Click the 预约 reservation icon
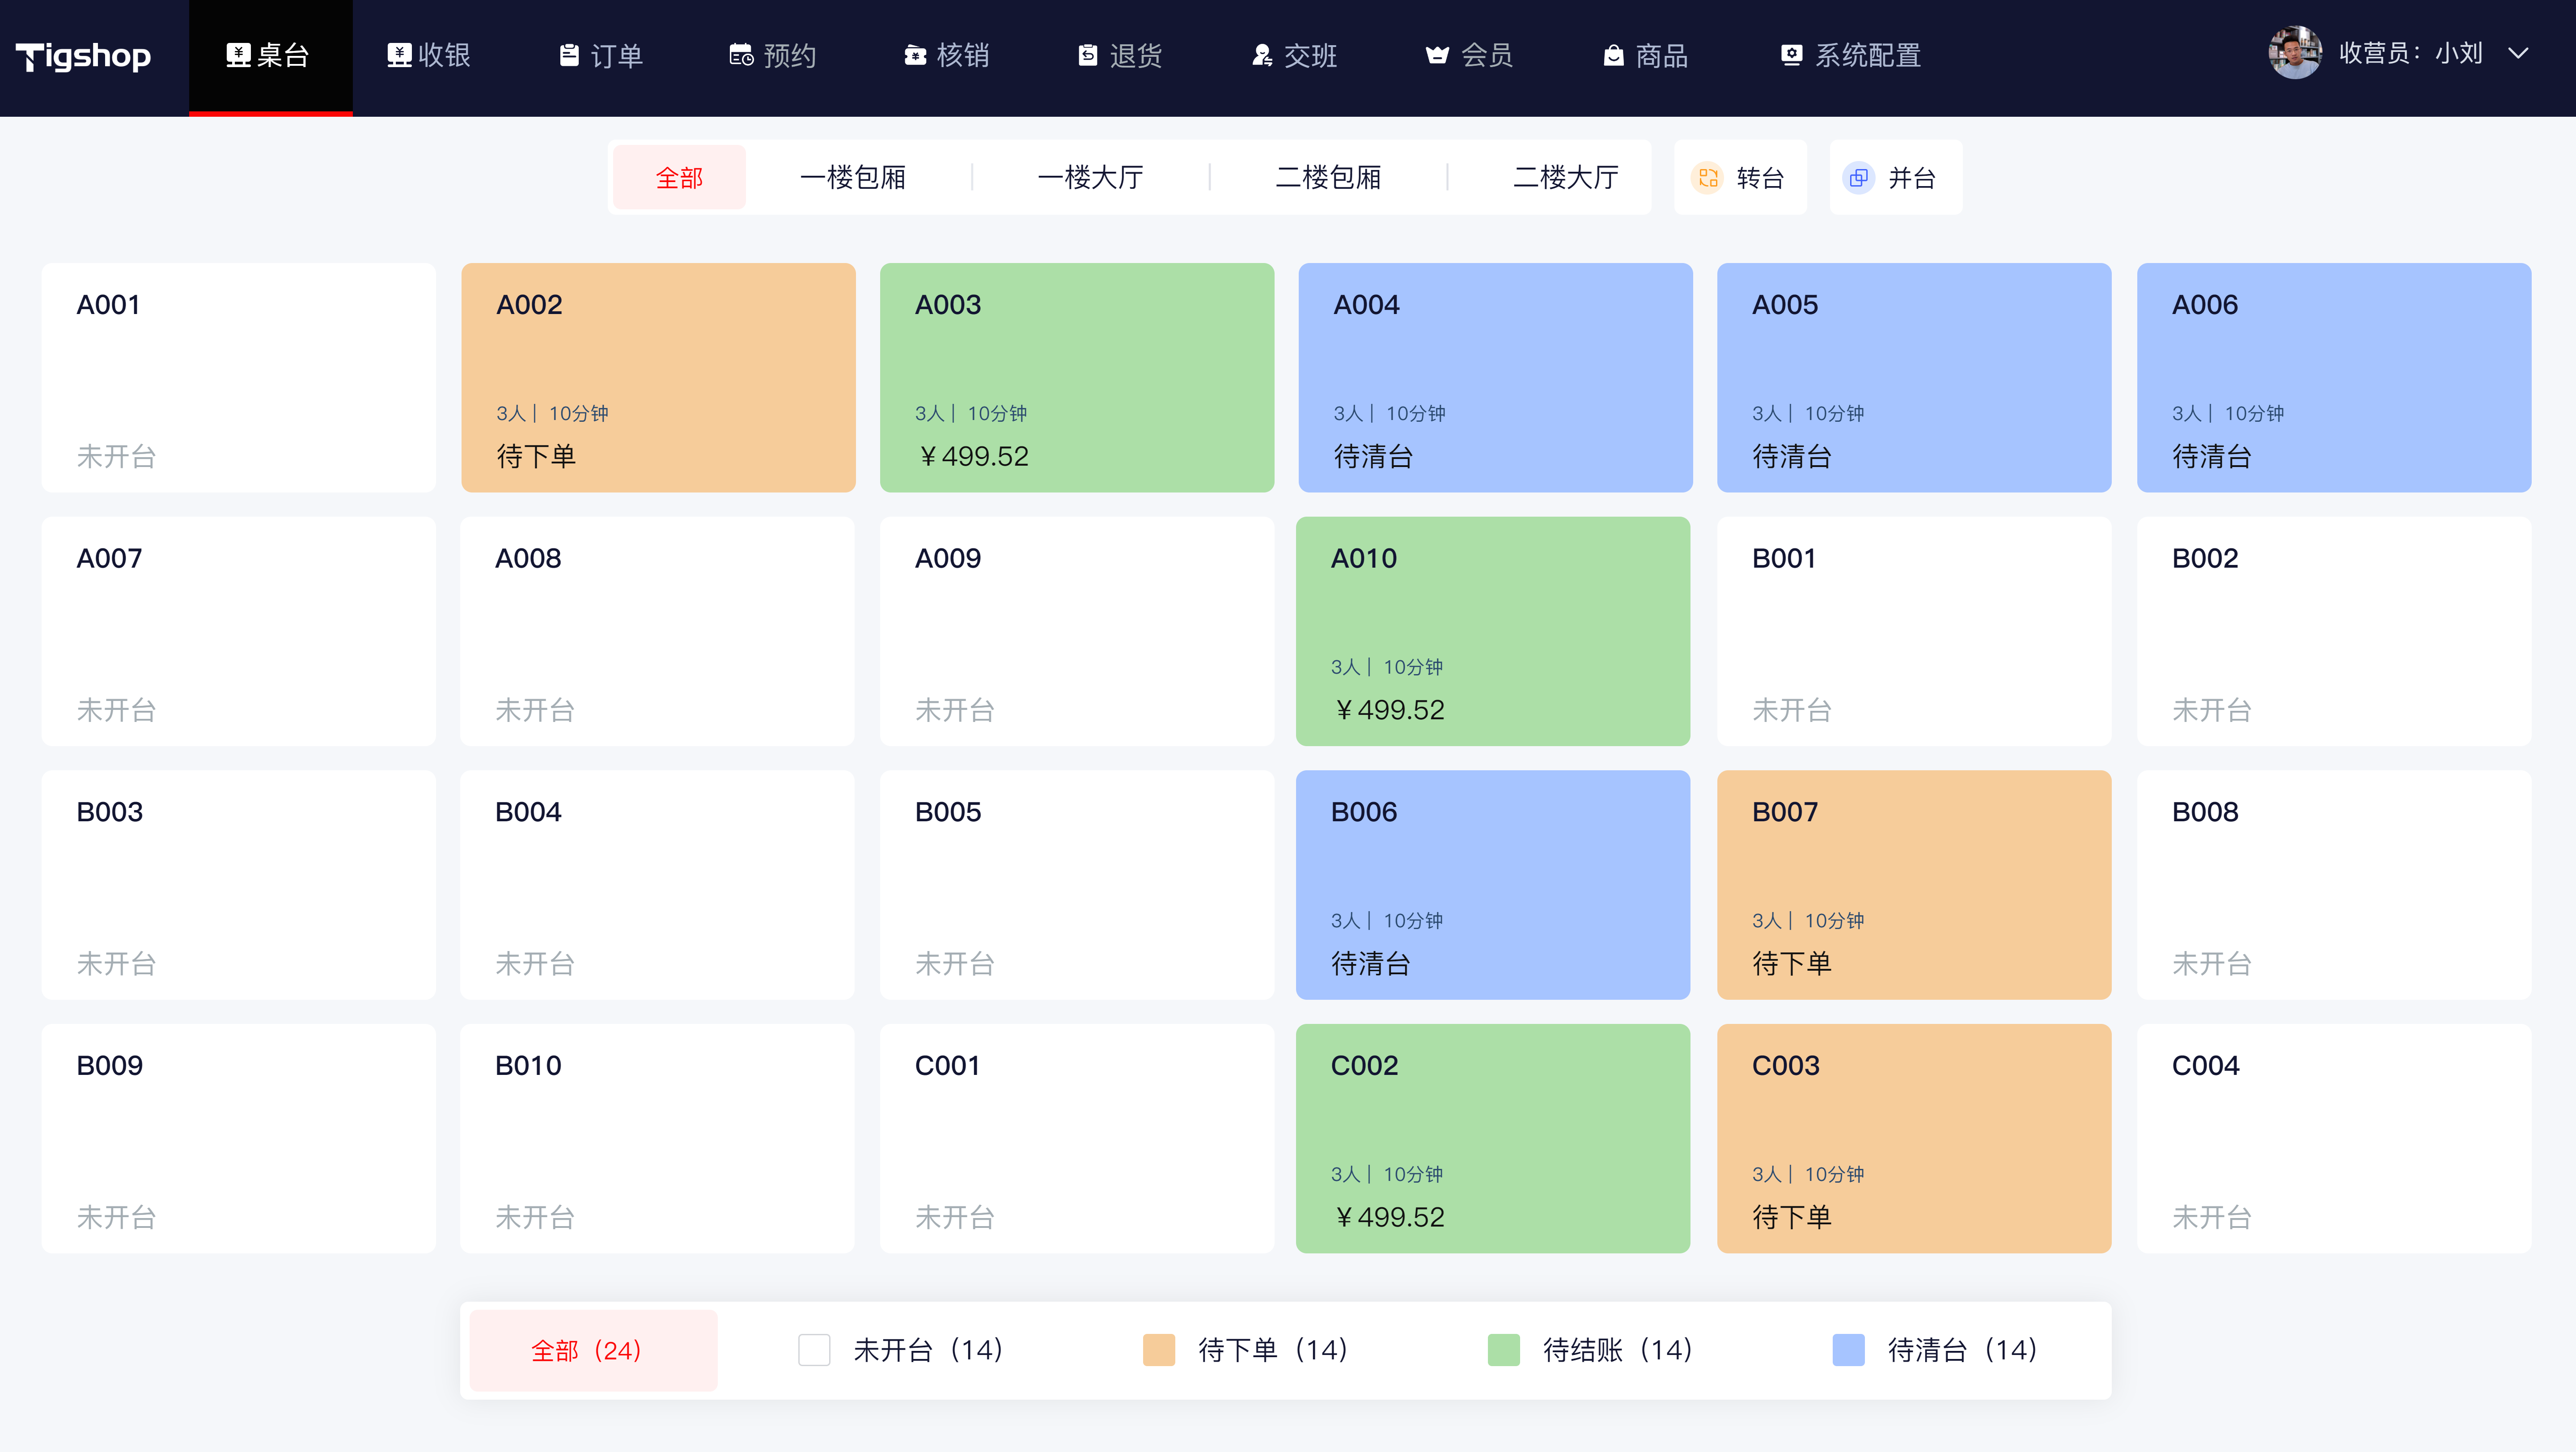2576x1452 pixels. (x=741, y=55)
